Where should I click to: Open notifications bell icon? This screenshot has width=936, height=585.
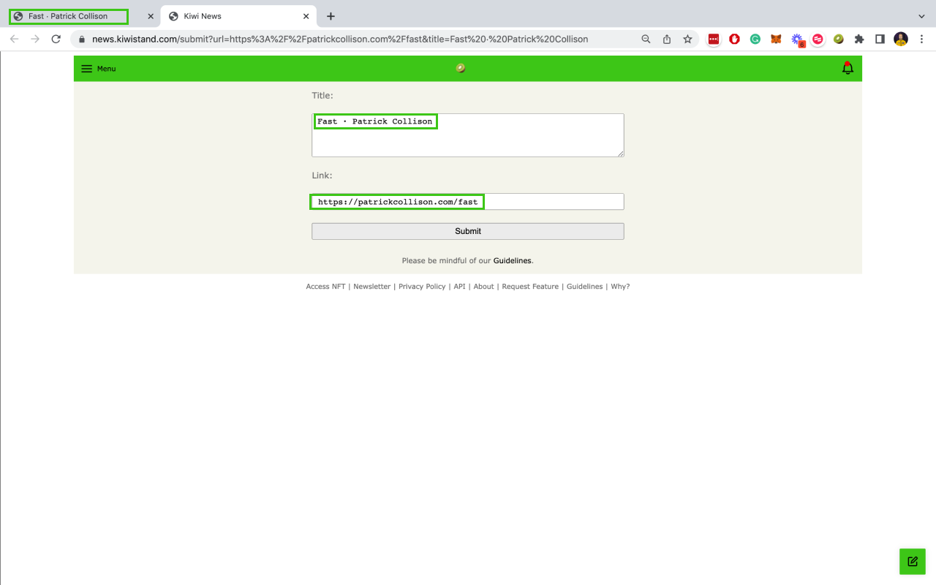[x=848, y=68]
